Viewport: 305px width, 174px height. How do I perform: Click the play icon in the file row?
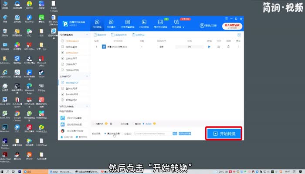point(209,46)
